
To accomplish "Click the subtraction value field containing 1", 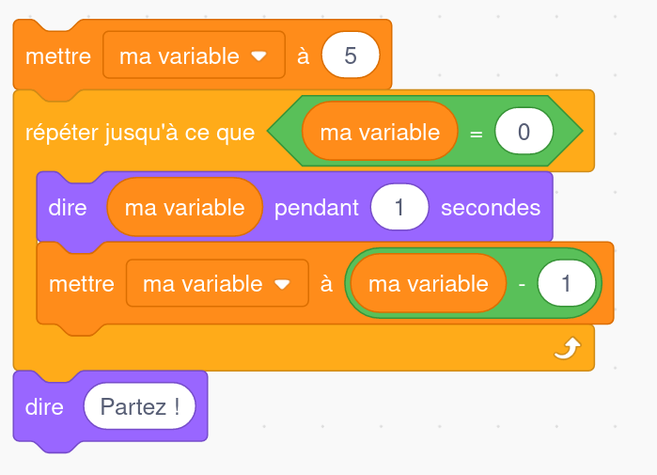I will click(x=566, y=283).
